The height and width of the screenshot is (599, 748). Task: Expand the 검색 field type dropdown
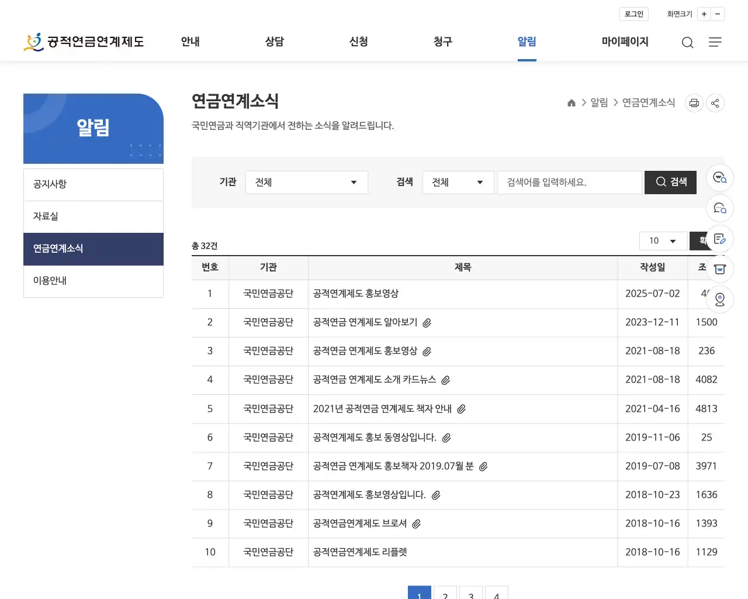point(458,182)
